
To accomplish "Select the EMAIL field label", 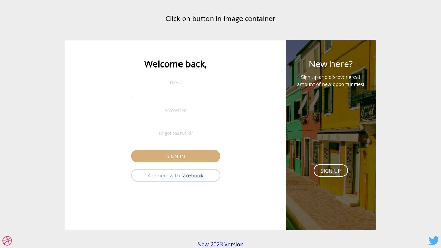I will (176, 83).
